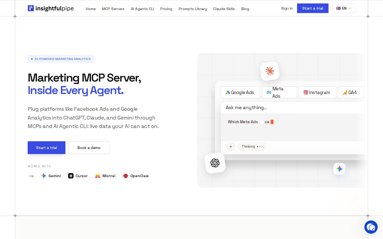The width and height of the screenshot is (383, 239).
Task: Open the Home menu item
Action: 91,9
